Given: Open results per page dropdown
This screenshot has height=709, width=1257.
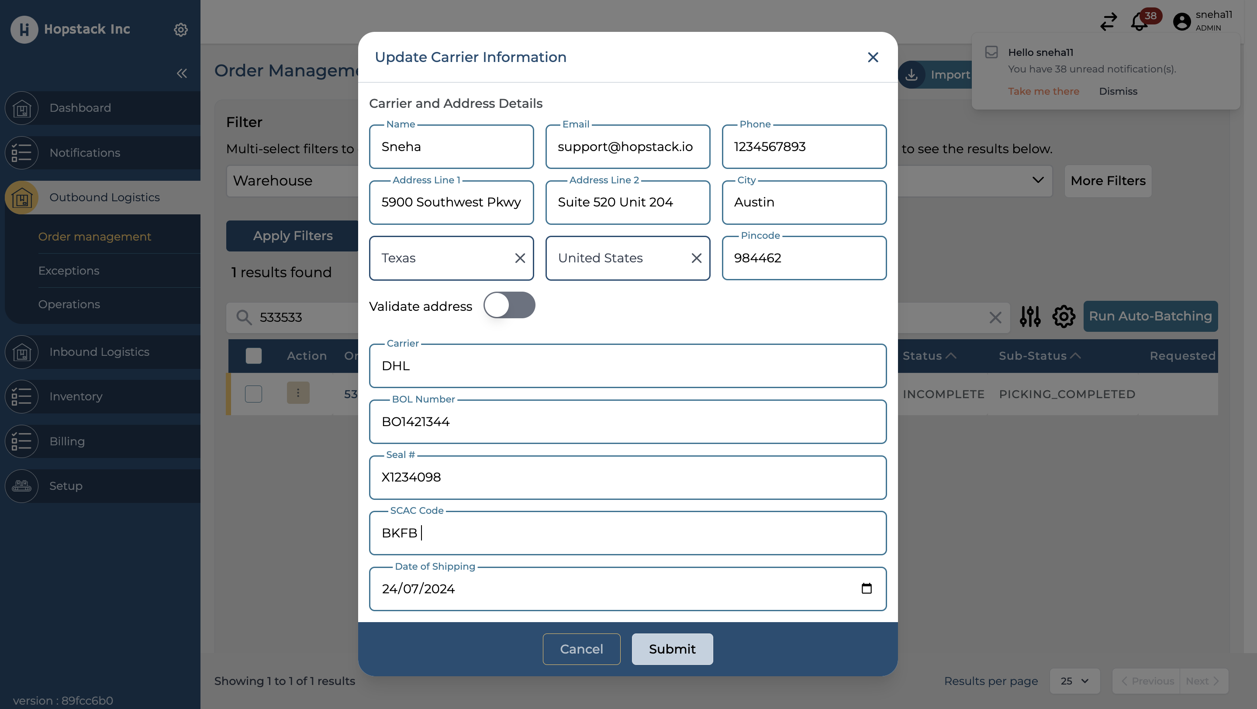Looking at the screenshot, I should tap(1074, 681).
